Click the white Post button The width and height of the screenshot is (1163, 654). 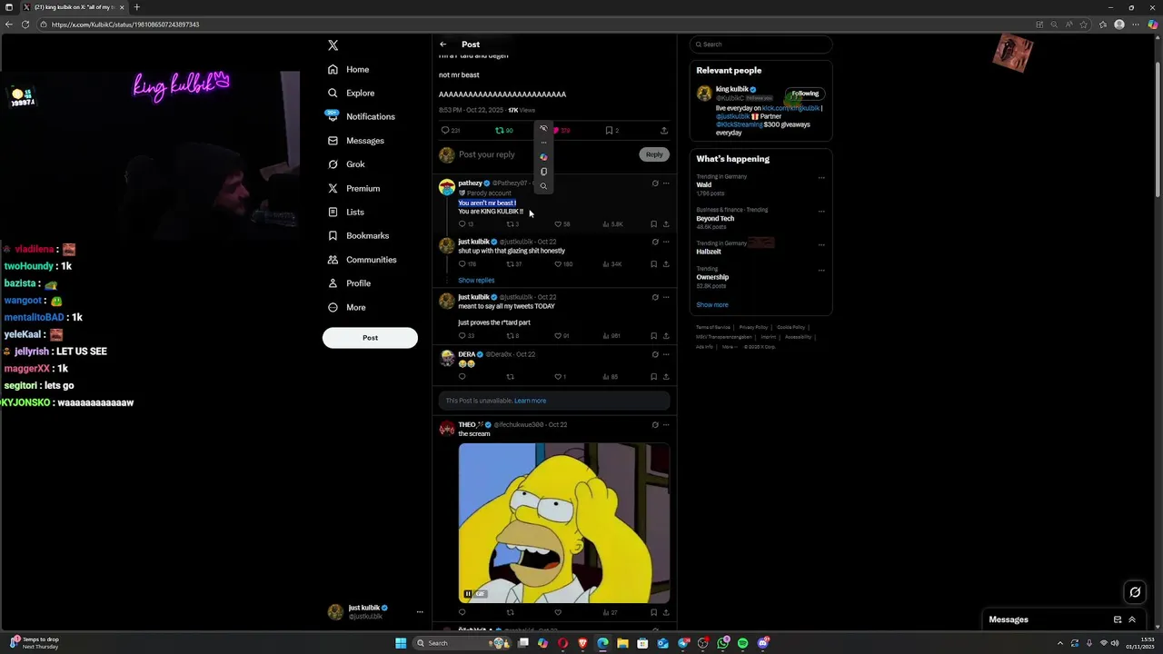tap(370, 338)
